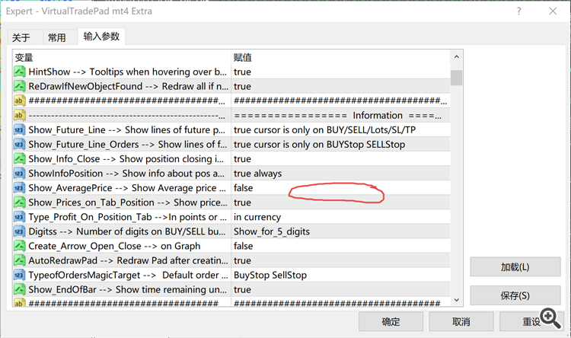This screenshot has height=338, width=571.
Task: Select the 'BuyStop SellStop' value
Action: pos(270,276)
